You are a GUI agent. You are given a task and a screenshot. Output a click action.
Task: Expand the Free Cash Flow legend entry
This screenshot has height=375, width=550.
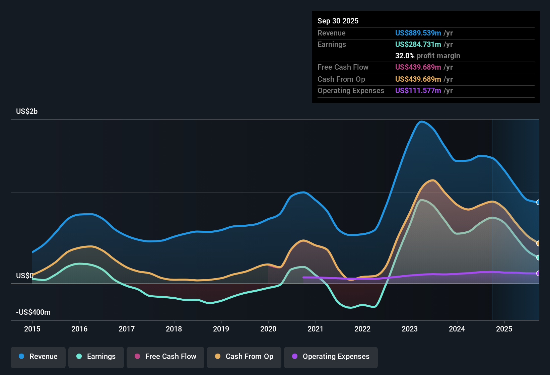tap(165, 357)
